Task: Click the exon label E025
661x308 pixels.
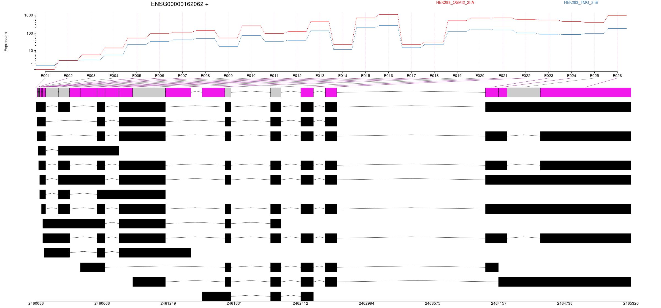Action: (594, 76)
